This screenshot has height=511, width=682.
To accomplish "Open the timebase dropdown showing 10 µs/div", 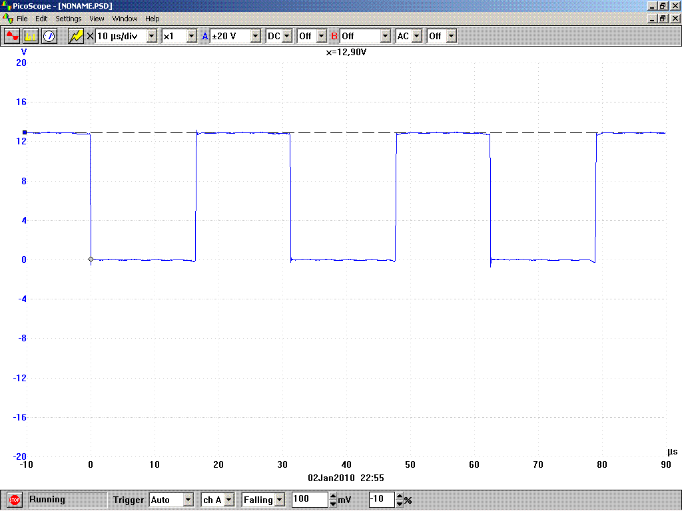I will pos(151,36).
